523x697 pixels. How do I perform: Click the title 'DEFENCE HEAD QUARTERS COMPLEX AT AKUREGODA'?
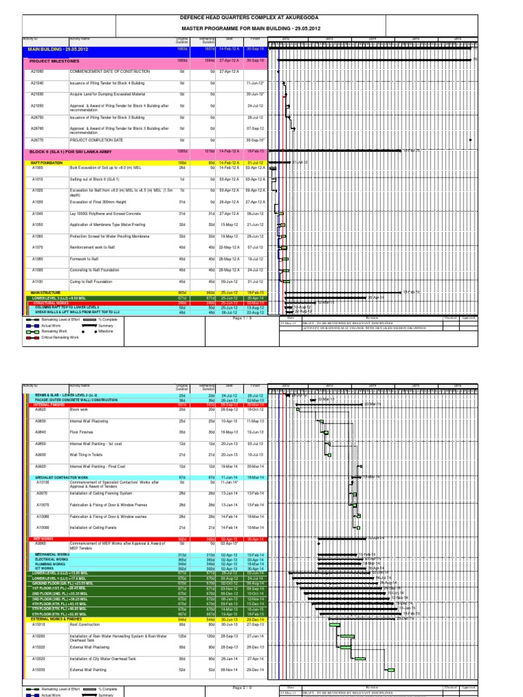point(249,18)
